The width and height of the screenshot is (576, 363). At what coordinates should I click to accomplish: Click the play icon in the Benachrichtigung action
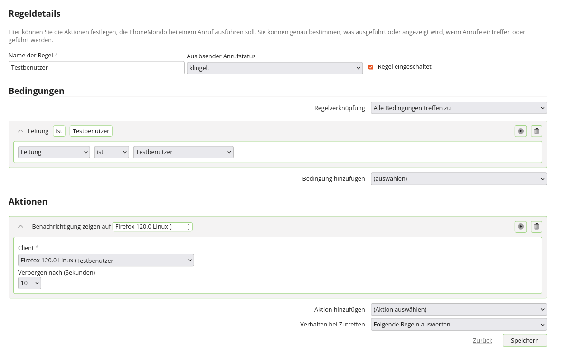coord(520,227)
